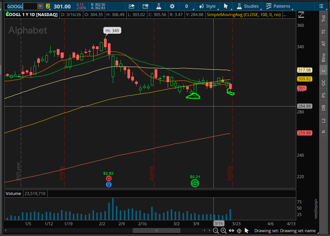
Task: Click the share chart icon
Action: tap(132, 6)
